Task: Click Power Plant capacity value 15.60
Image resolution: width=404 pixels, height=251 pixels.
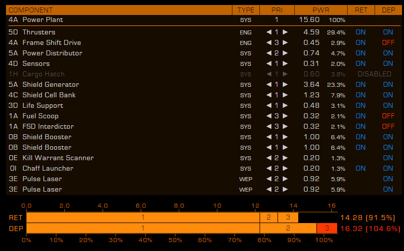Action: coord(309,20)
